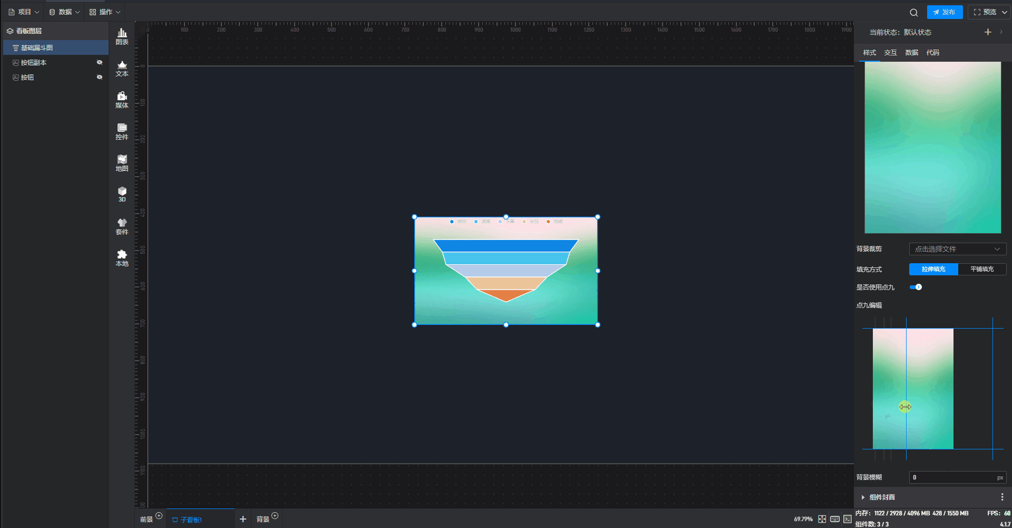Toggle visibility of 按钮 layer
Image resolution: width=1012 pixels, height=528 pixels.
click(100, 77)
